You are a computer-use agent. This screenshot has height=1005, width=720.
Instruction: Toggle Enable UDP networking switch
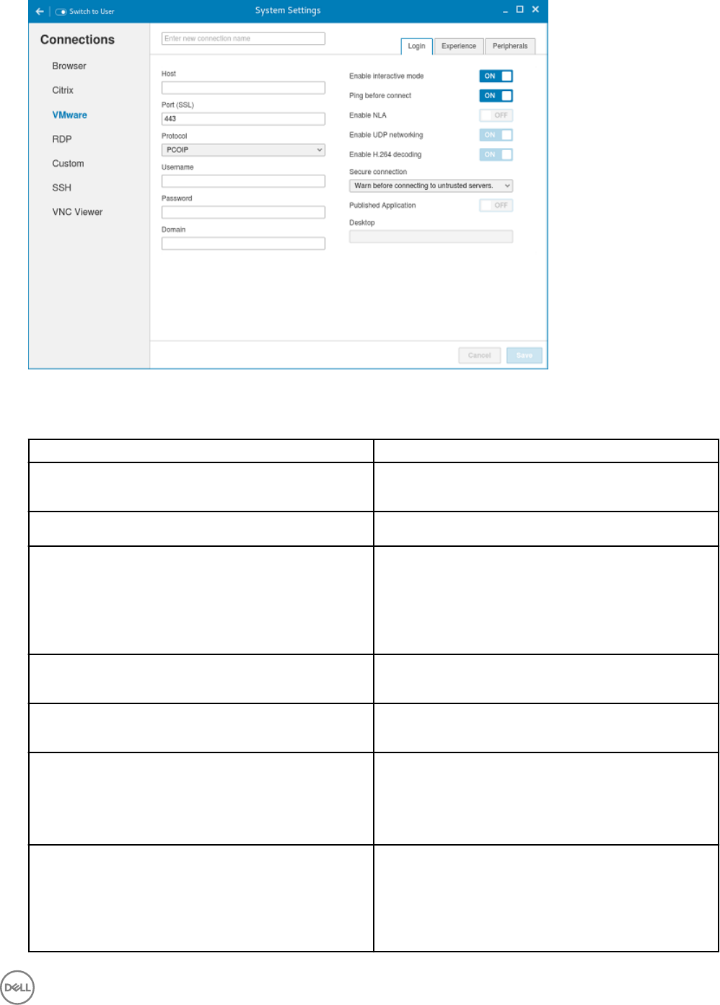[496, 135]
